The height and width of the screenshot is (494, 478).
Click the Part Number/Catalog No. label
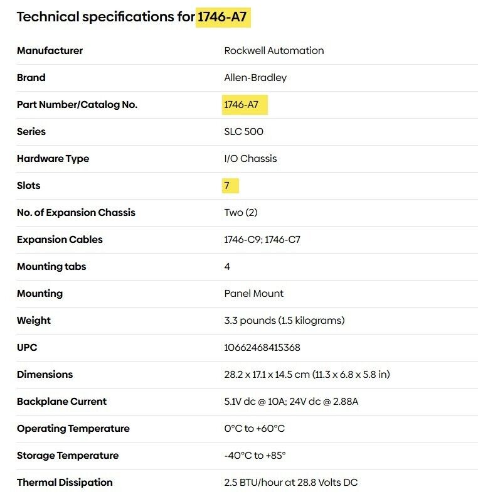coord(77,105)
